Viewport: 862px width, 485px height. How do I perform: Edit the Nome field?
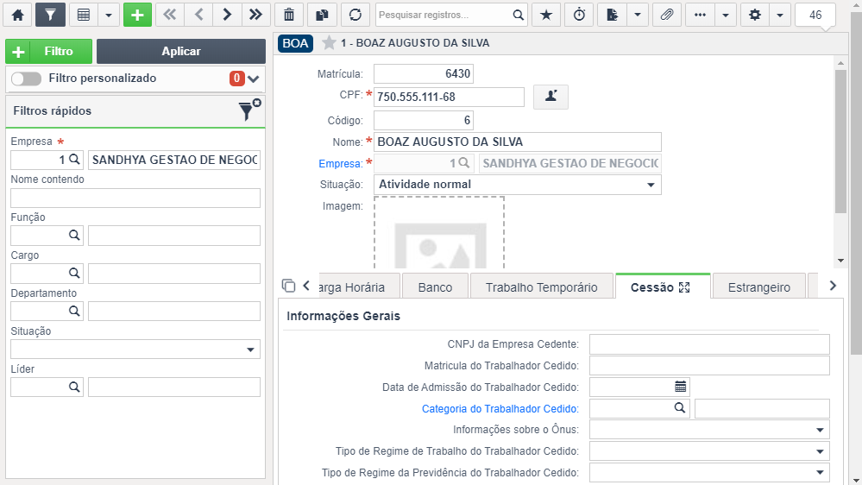pos(518,142)
